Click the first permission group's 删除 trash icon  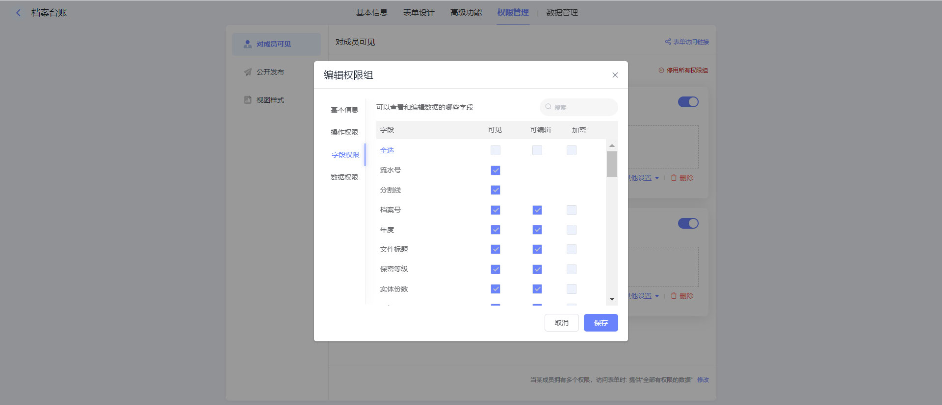[674, 178]
